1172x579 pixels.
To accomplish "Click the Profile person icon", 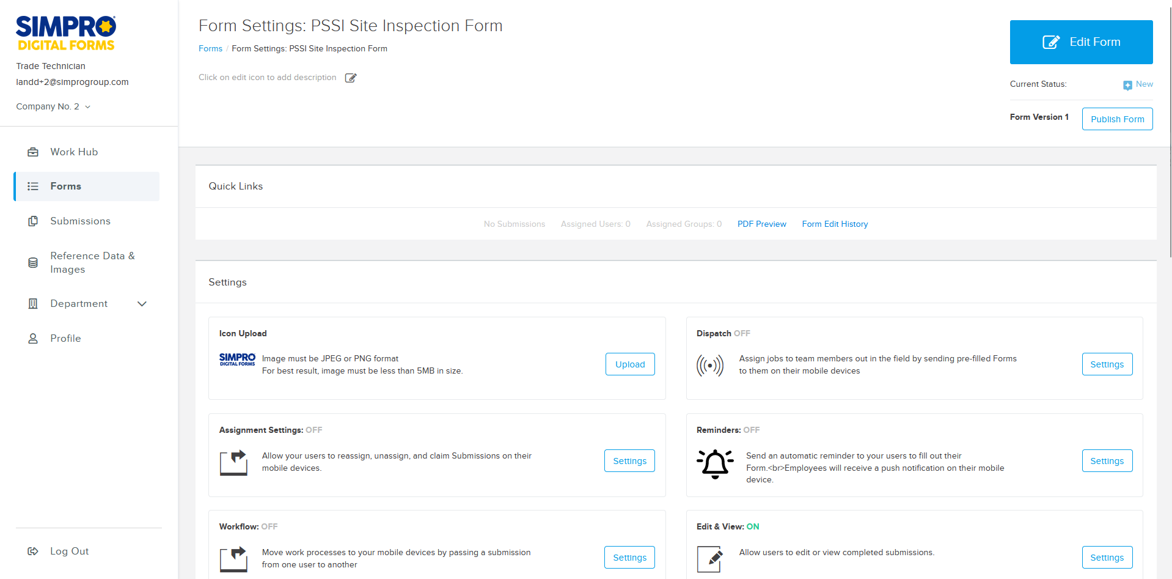I will point(32,338).
